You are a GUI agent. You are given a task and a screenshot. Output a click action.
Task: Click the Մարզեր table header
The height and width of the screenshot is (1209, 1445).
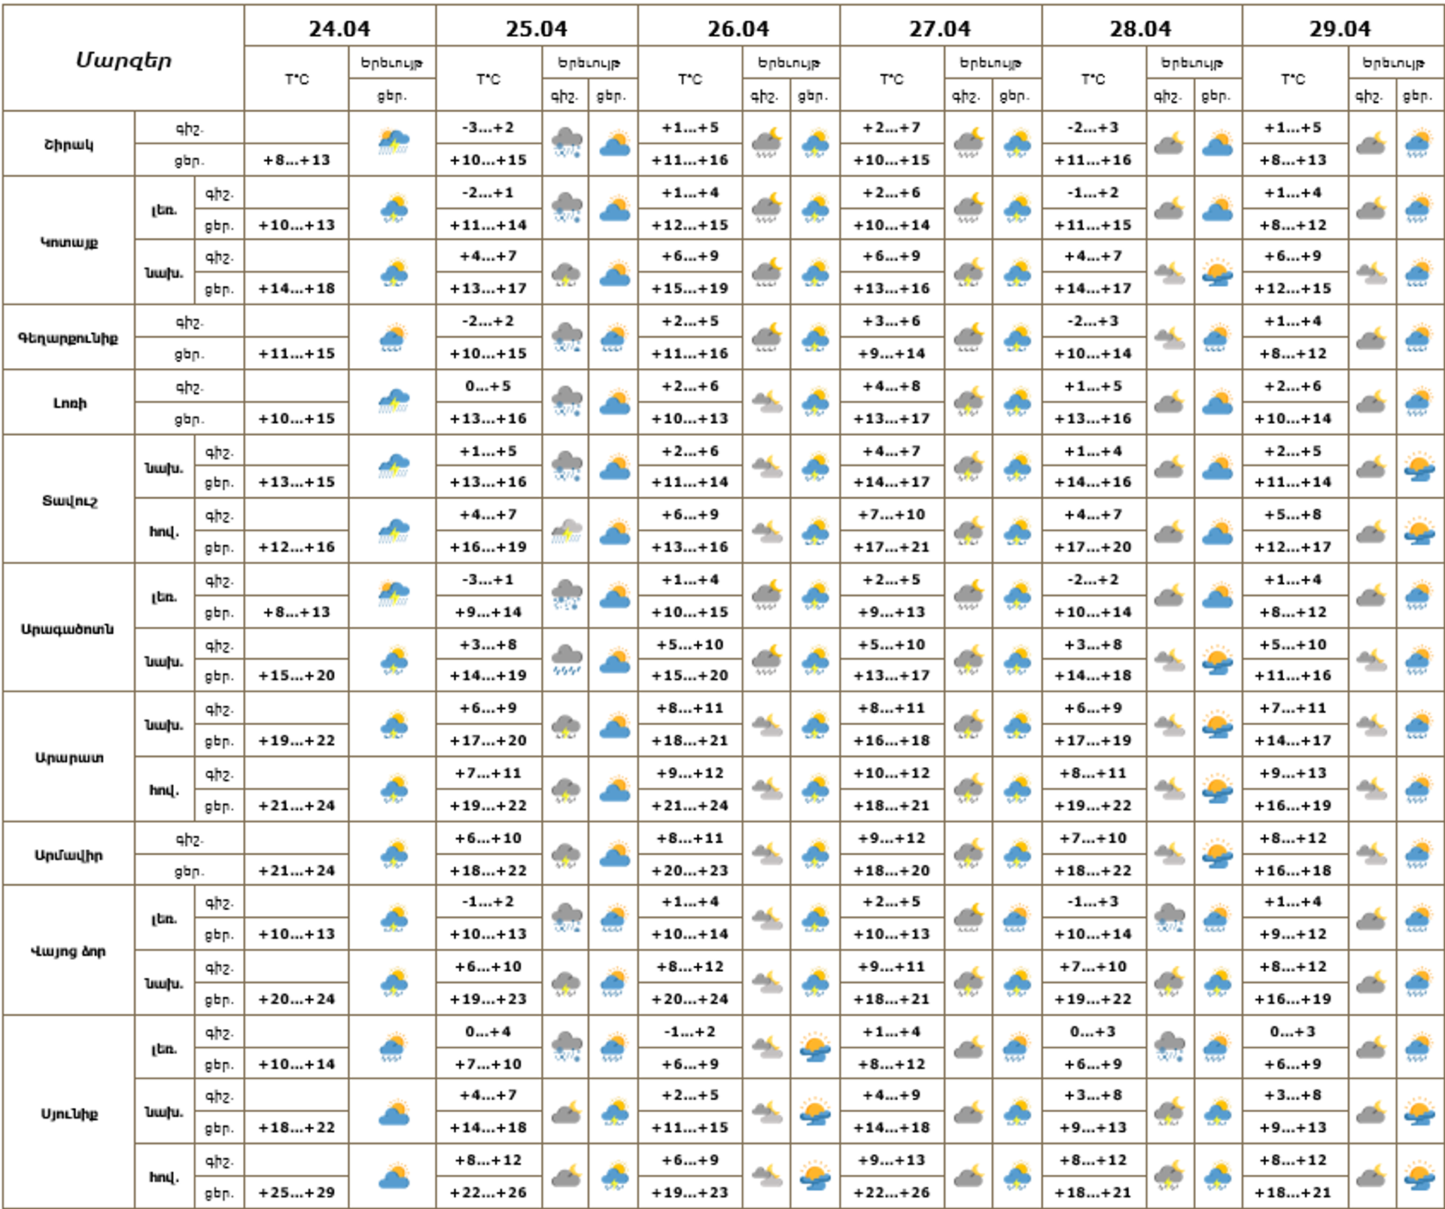tap(123, 59)
